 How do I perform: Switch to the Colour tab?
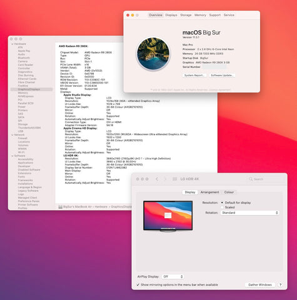point(229,192)
